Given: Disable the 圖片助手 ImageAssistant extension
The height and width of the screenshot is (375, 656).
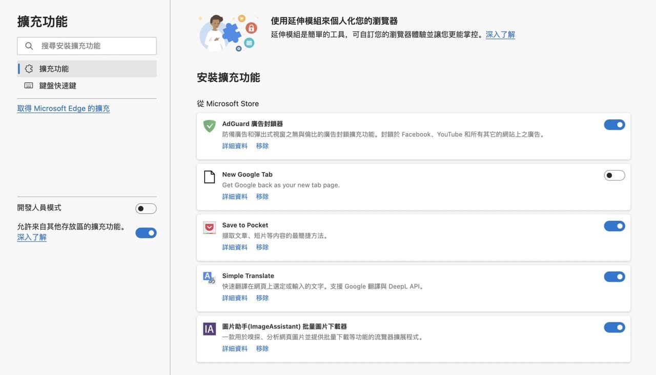Looking at the screenshot, I should click(614, 327).
